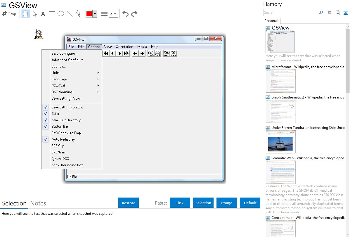Screen dimensions: 350x237
Task: Open the Microformat Wikipedia snapshot thumbnail
Action: [280, 81]
